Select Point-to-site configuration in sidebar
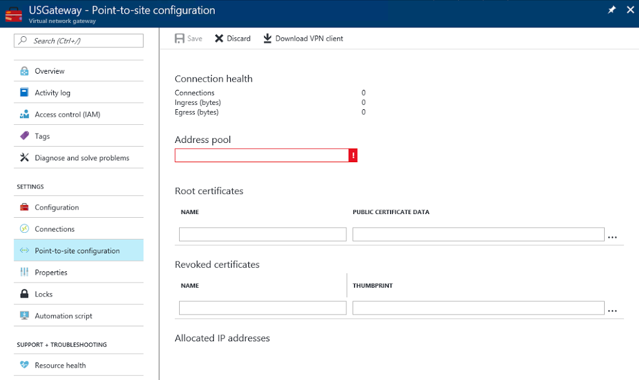The width and height of the screenshot is (639, 380). (x=79, y=250)
